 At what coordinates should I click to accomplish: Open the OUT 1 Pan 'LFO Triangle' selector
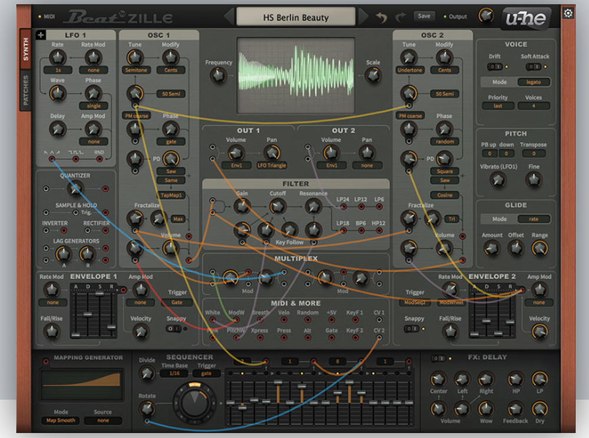pos(272,165)
